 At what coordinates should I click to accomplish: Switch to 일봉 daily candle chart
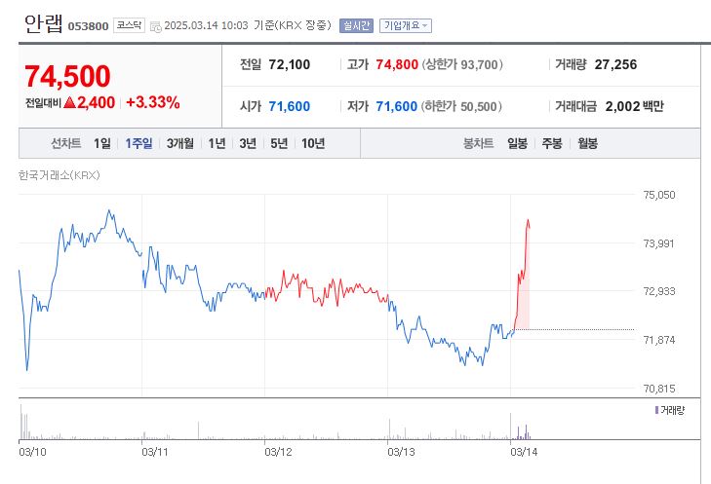pyautogui.click(x=517, y=143)
